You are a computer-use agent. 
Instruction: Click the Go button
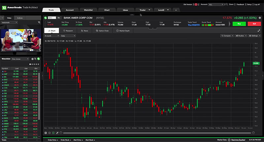click(x=59, y=18)
